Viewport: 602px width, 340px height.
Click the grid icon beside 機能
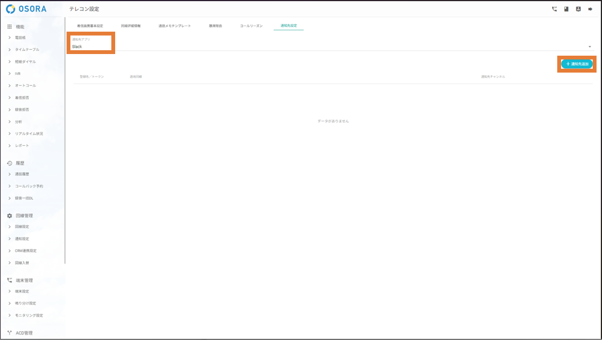pyautogui.click(x=9, y=27)
